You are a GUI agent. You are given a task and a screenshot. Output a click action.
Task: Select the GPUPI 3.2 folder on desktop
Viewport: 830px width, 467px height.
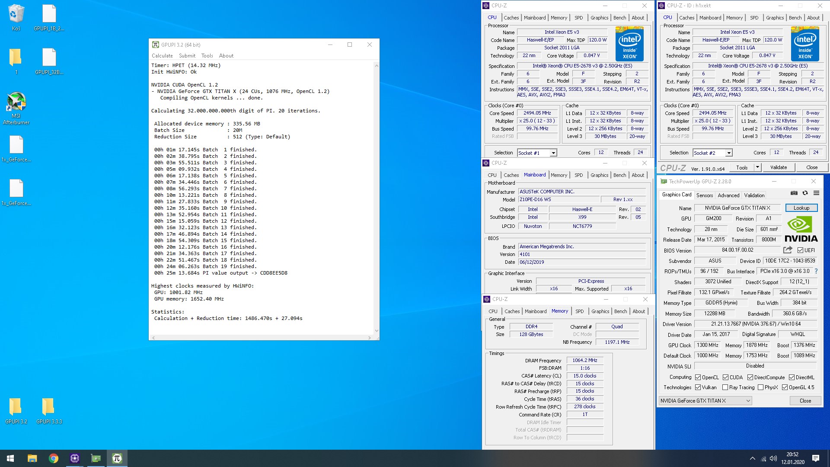coord(16,411)
